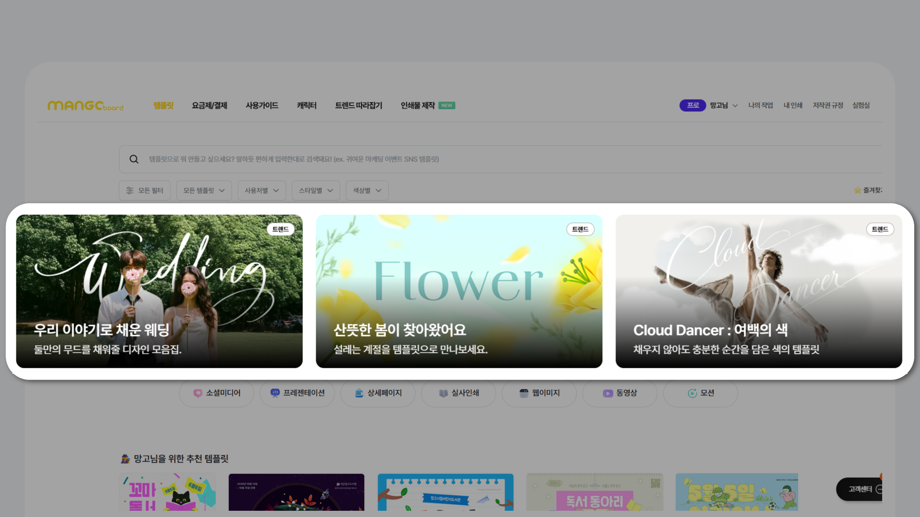Select the 웹이미지 category icon
The height and width of the screenshot is (517, 920).
point(524,393)
